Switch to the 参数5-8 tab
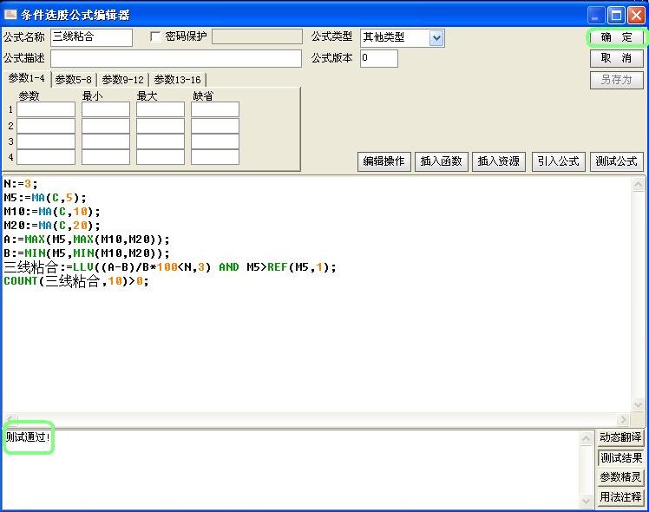The image size is (649, 512). (x=73, y=80)
